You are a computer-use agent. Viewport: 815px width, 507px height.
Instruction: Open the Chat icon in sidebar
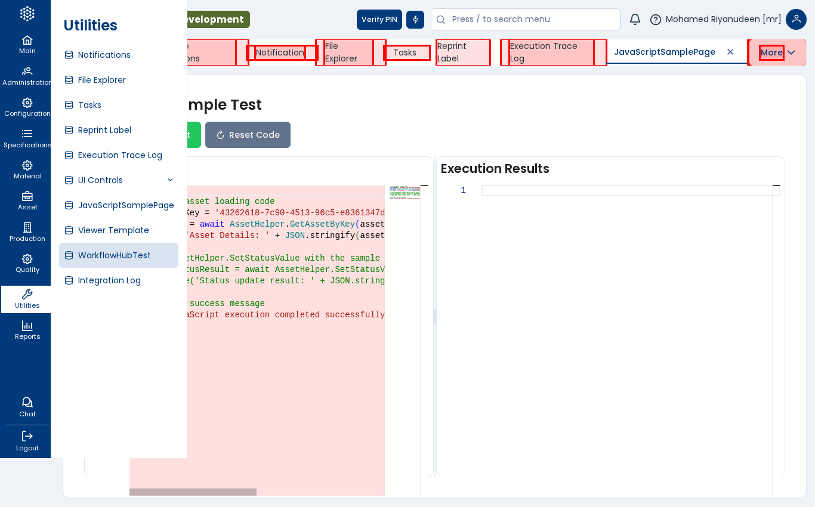click(x=27, y=407)
